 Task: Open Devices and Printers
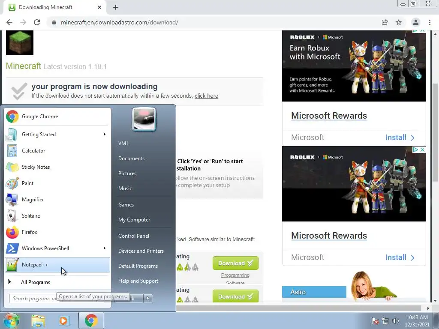144,251
